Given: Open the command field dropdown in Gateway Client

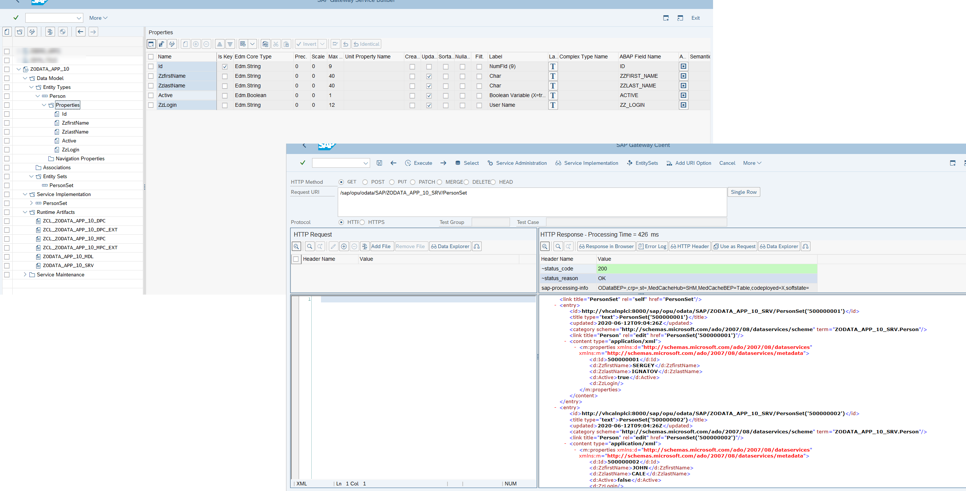Looking at the screenshot, I should (x=366, y=163).
